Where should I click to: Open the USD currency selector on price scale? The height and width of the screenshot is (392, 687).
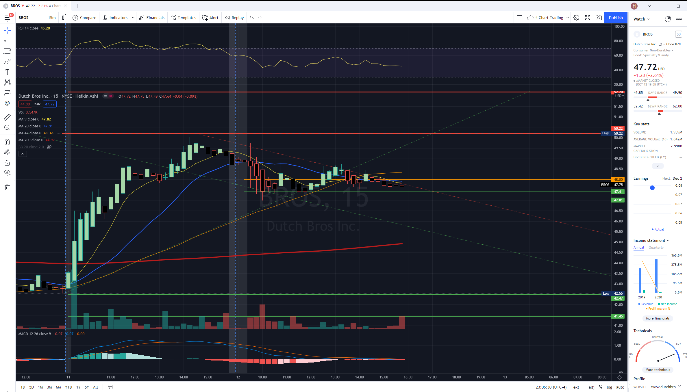(x=619, y=96)
